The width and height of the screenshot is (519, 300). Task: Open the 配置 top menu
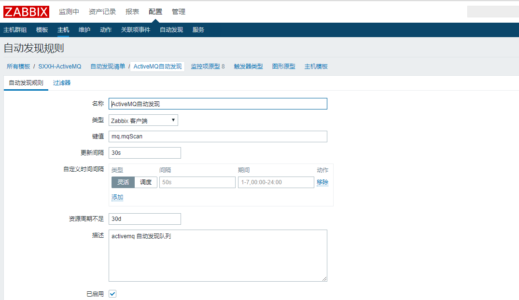tap(155, 12)
